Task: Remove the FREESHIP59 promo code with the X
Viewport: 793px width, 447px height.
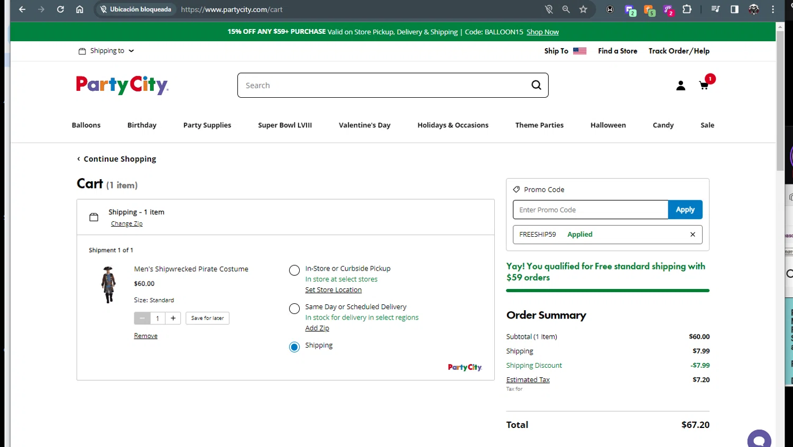Action: [x=693, y=235]
